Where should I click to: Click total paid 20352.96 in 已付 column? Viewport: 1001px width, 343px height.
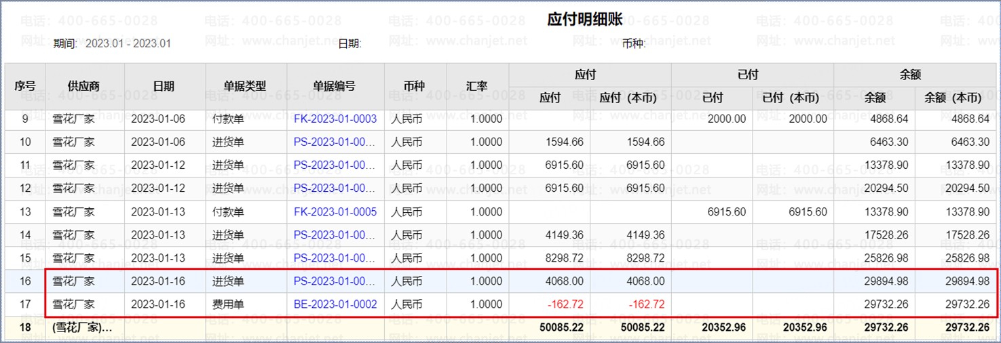point(723,328)
